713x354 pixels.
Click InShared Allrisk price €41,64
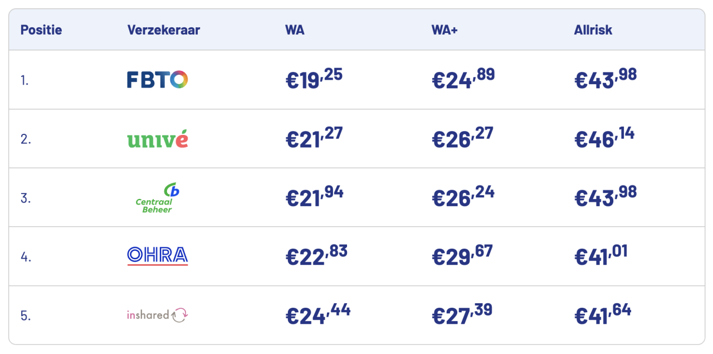coord(603,315)
